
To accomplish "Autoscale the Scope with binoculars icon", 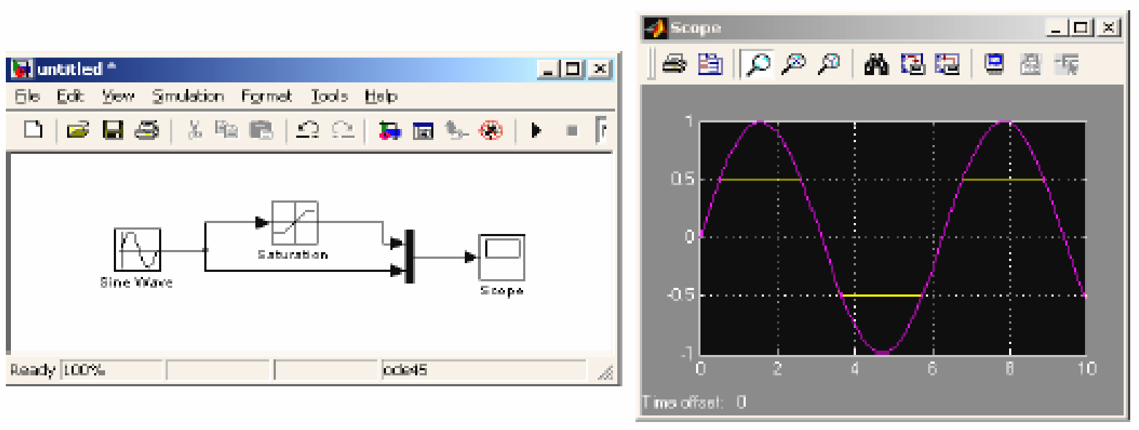I will pyautogui.click(x=876, y=65).
